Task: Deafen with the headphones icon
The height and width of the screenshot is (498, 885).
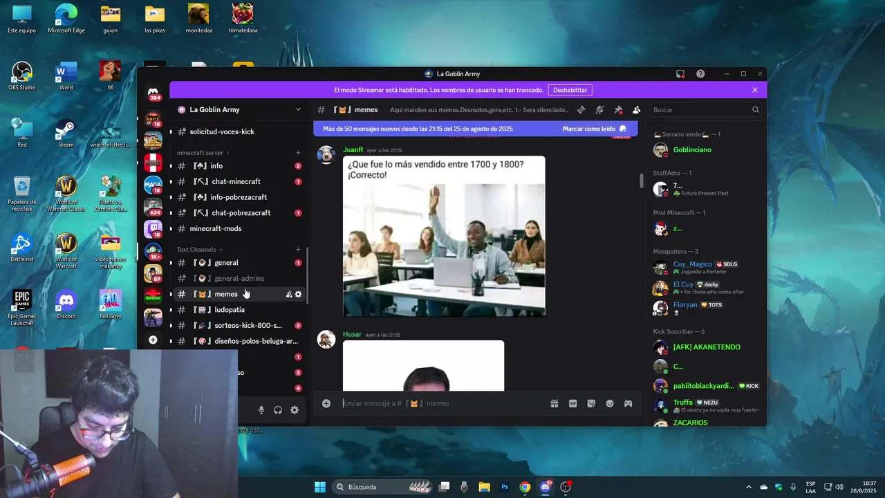Action: [x=278, y=410]
